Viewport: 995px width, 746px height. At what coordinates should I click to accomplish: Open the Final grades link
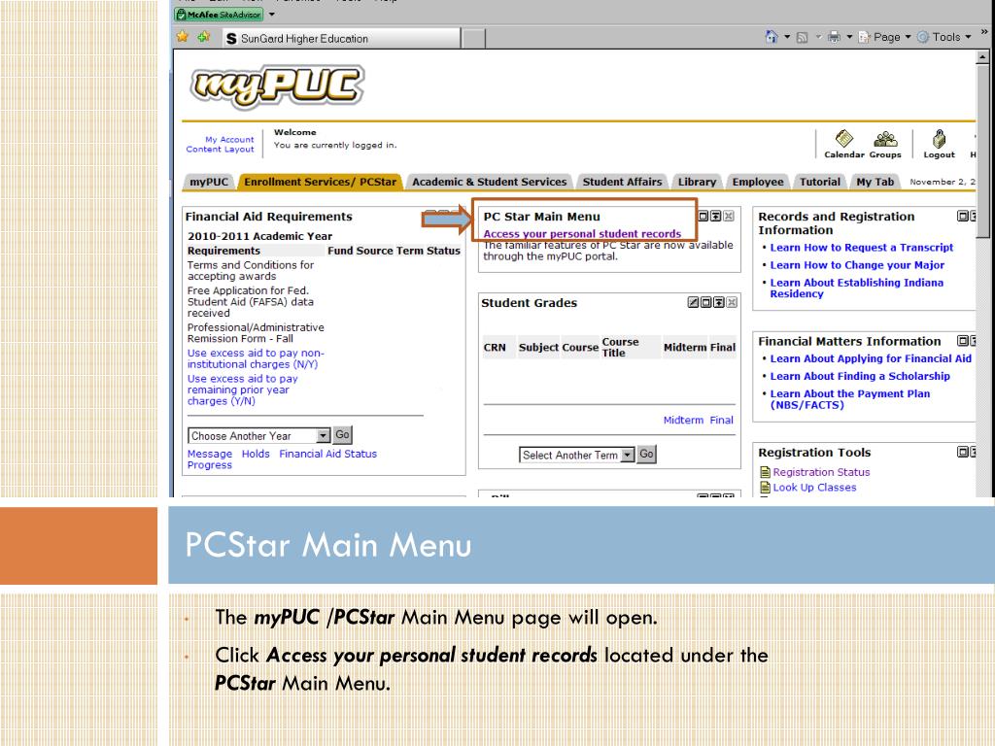tap(721, 420)
